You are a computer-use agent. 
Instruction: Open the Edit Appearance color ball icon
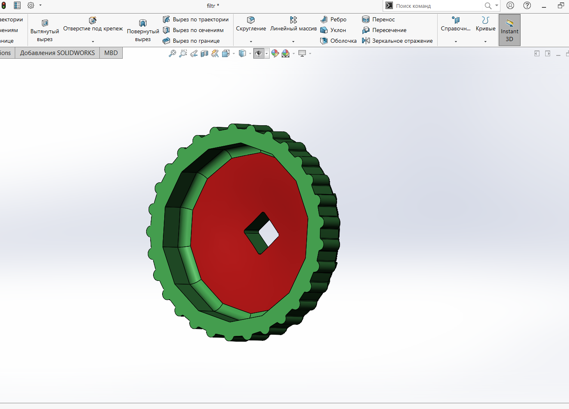275,53
